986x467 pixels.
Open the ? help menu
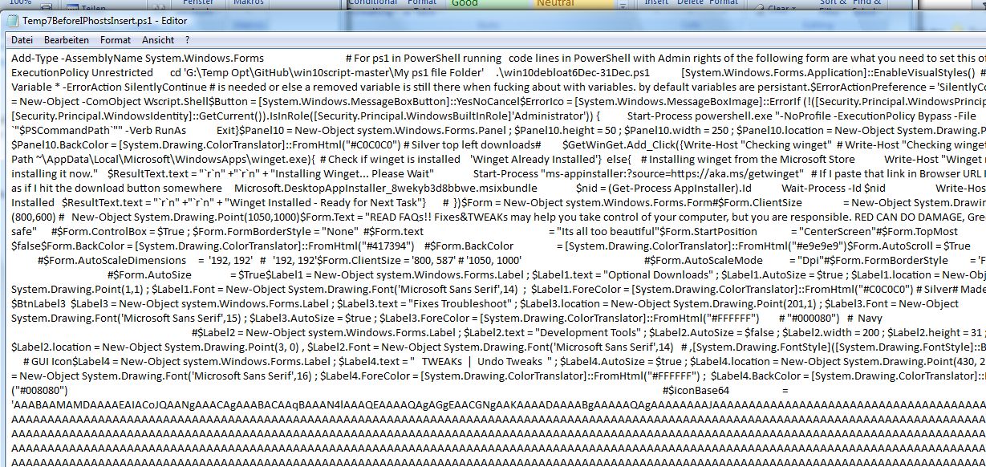(x=188, y=39)
